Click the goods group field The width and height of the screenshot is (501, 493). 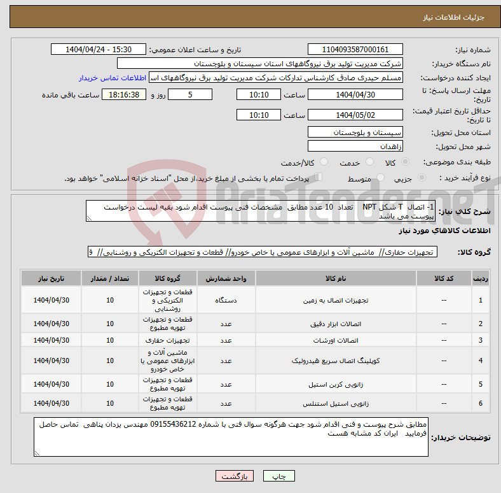point(263,252)
